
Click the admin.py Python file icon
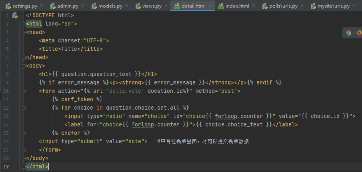click(x=53, y=6)
